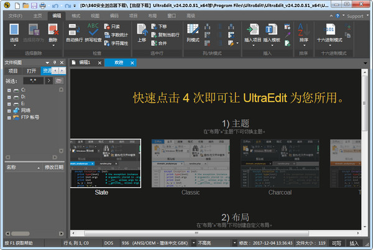Click the insert symbol (插入符号) icon
Viewport: 373px width, 250px height.
click(x=252, y=31)
